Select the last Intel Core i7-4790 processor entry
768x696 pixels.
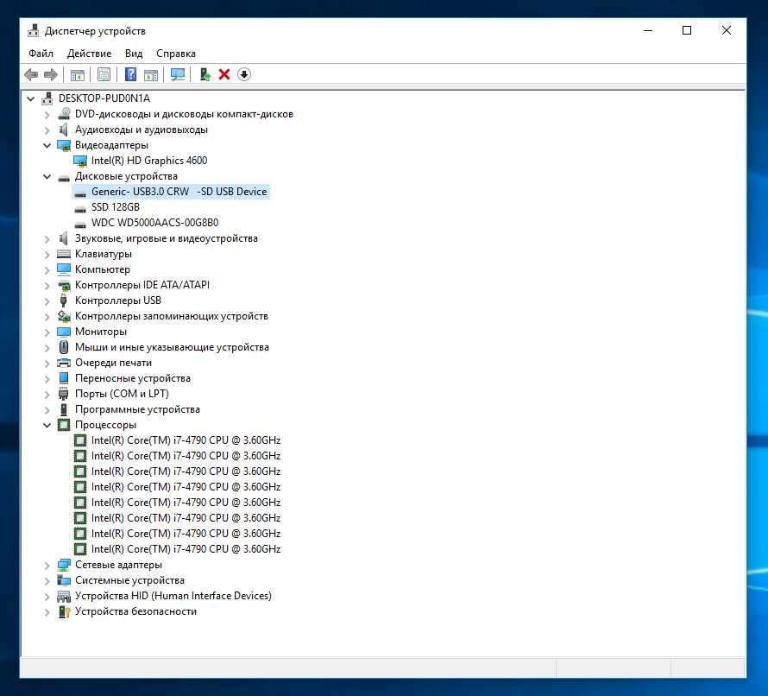tap(186, 549)
